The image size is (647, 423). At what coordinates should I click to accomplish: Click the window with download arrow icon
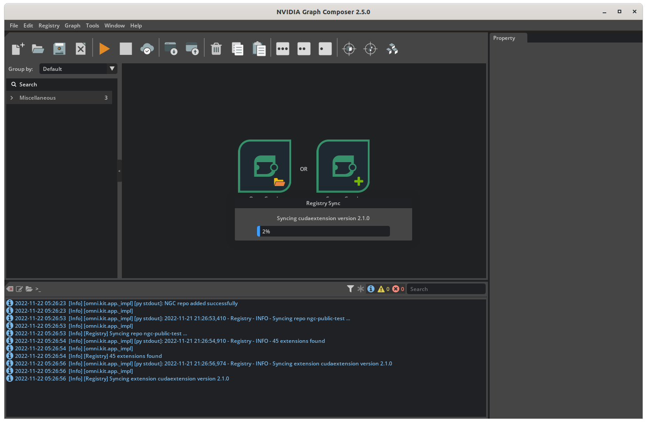click(171, 49)
